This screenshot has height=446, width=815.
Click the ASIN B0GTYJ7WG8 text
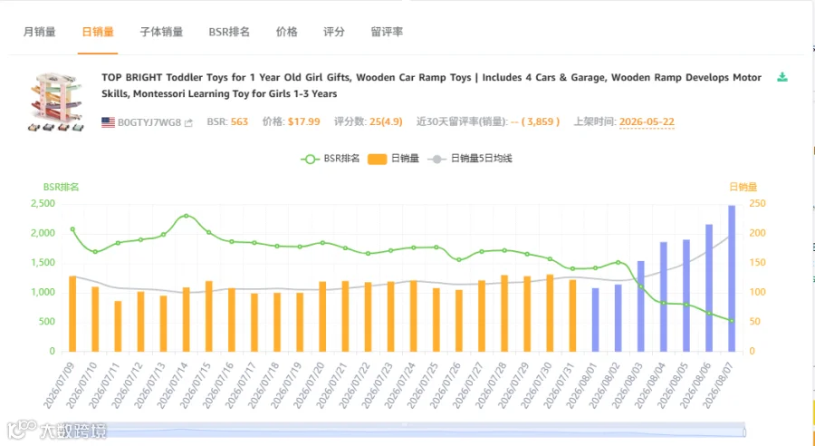(149, 122)
